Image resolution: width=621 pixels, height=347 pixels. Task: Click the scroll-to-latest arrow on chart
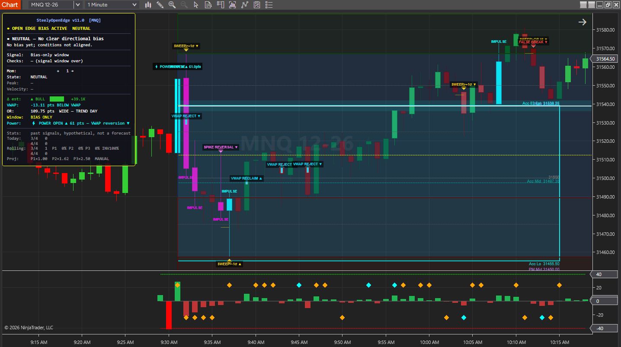tap(583, 22)
